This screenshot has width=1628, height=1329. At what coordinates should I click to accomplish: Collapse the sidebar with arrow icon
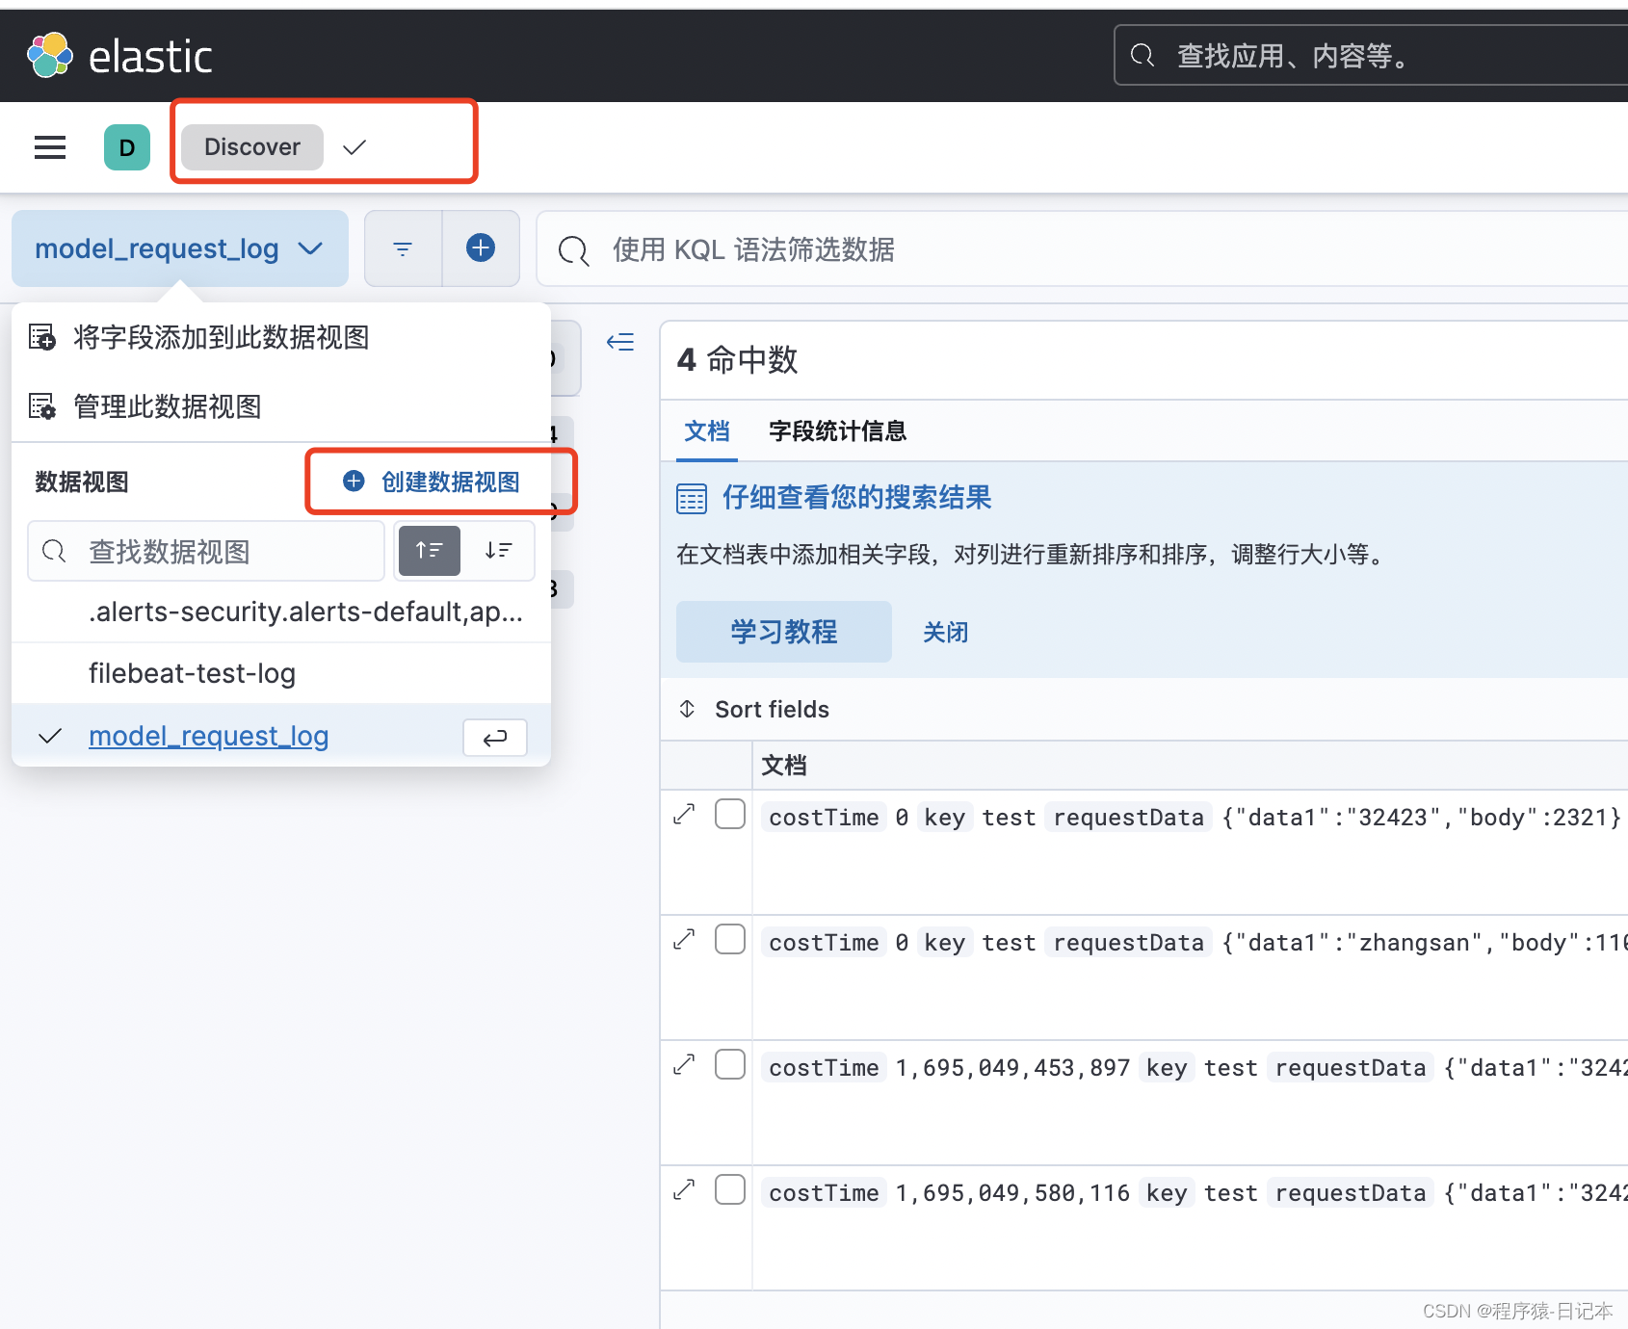tap(620, 342)
